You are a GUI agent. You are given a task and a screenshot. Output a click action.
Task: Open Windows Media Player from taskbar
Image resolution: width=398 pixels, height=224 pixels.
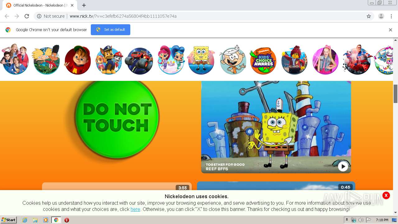[x=46, y=220]
